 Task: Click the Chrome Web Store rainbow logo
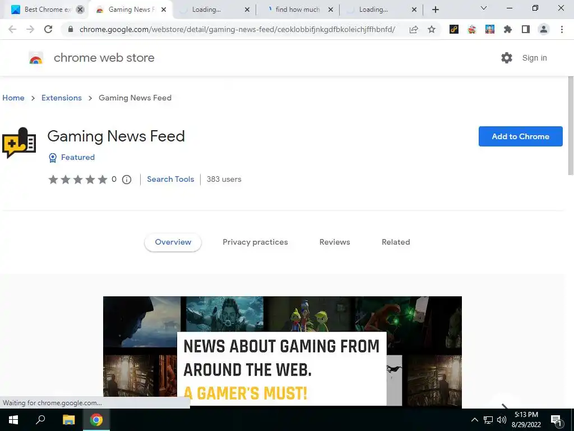(36, 58)
